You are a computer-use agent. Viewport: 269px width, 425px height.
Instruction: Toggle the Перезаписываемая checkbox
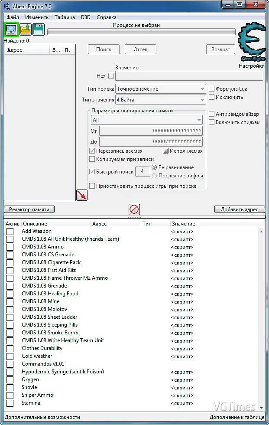92,151
